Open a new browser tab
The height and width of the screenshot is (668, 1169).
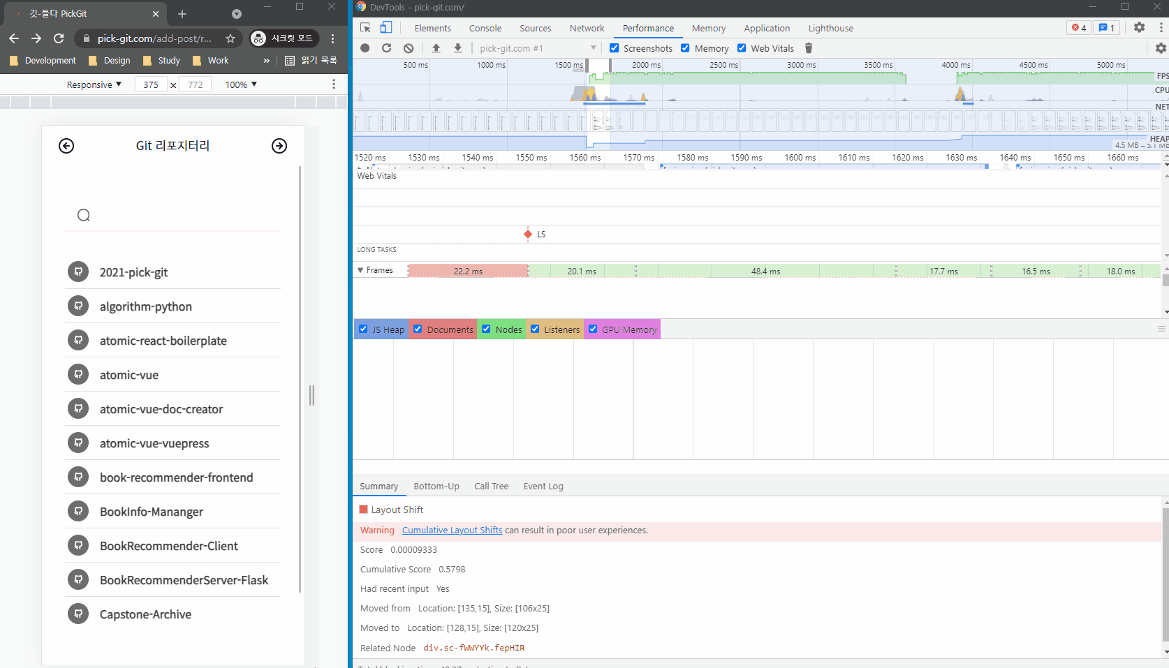(x=182, y=14)
